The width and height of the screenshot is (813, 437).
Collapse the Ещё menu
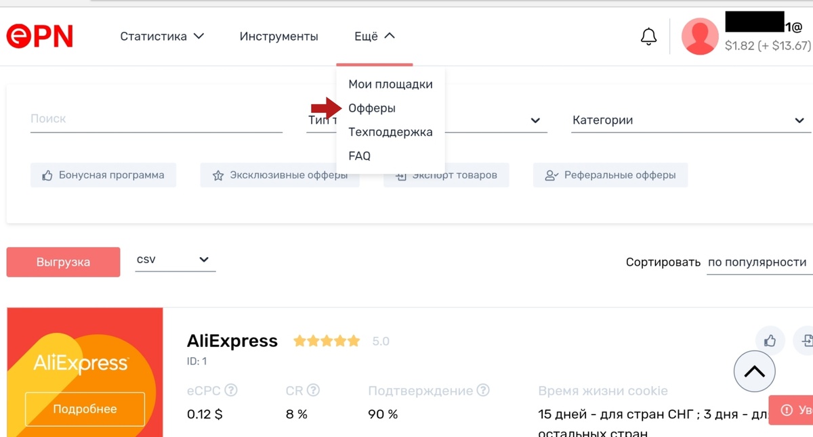pyautogui.click(x=375, y=37)
